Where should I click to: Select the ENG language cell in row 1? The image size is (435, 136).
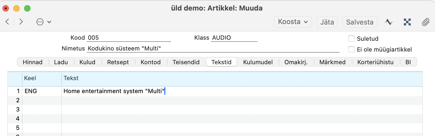[42, 91]
